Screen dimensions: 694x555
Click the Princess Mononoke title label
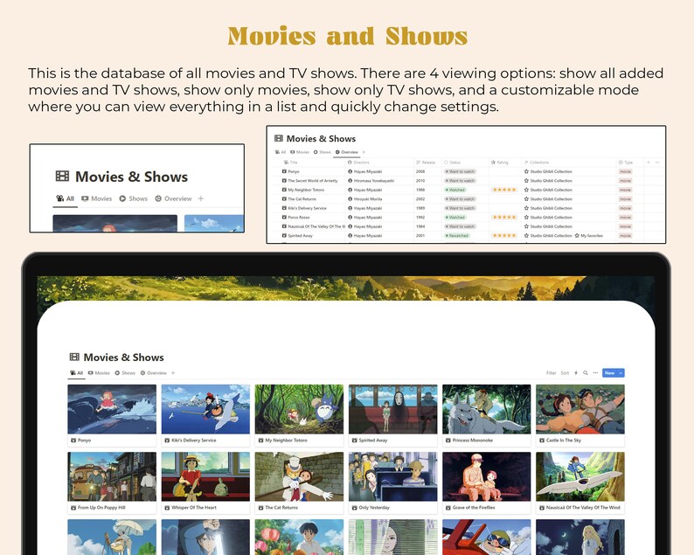(472, 441)
